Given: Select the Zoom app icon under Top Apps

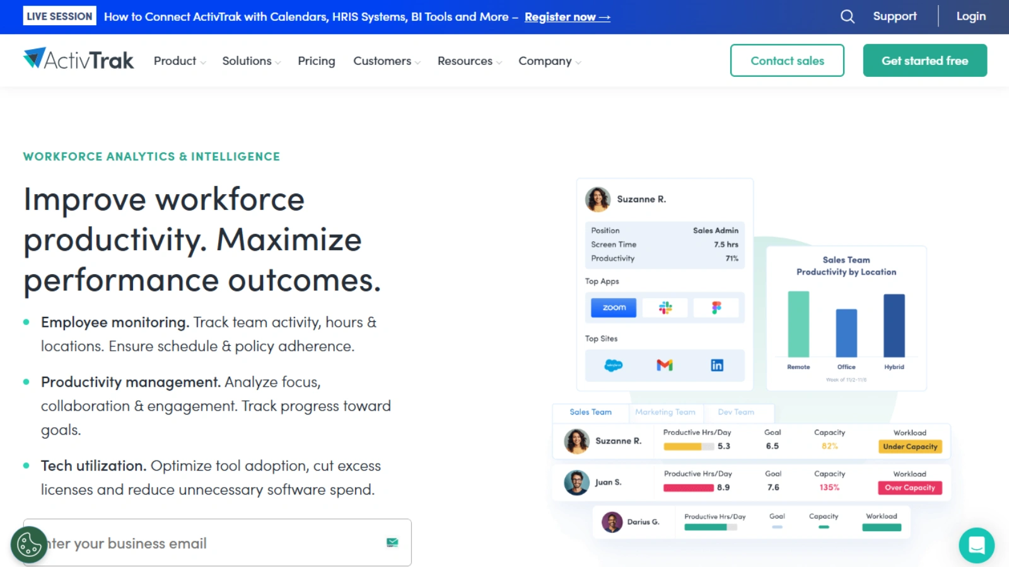Looking at the screenshot, I should click(612, 307).
